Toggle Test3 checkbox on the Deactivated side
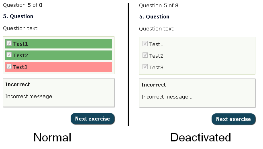The height and width of the screenshot is (149, 263). 145,67
